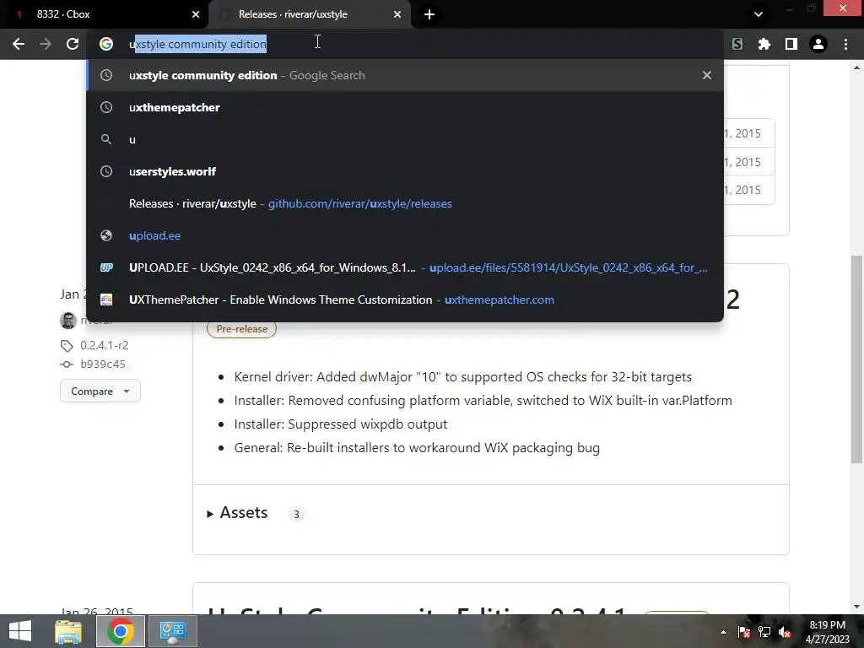This screenshot has height=648, width=864.
Task: Click the page vertical scrollbar thumb
Action: 856,359
